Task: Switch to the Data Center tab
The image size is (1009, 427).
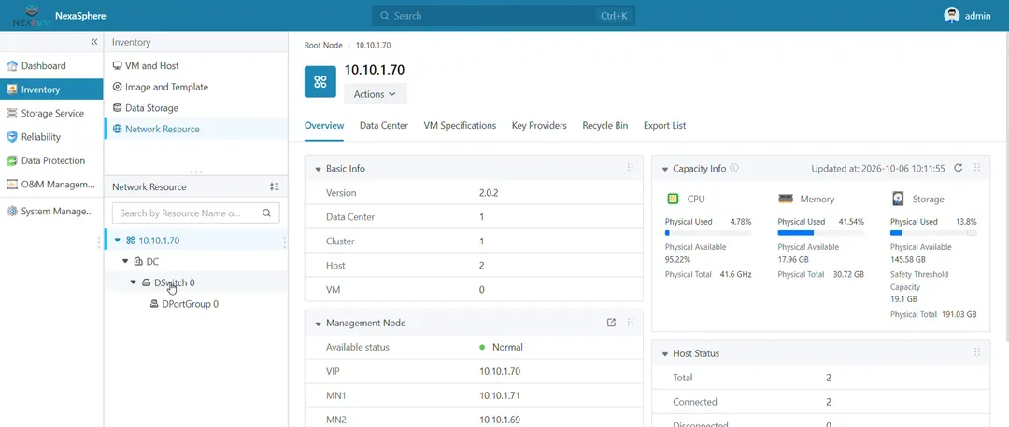Action: [x=384, y=126]
